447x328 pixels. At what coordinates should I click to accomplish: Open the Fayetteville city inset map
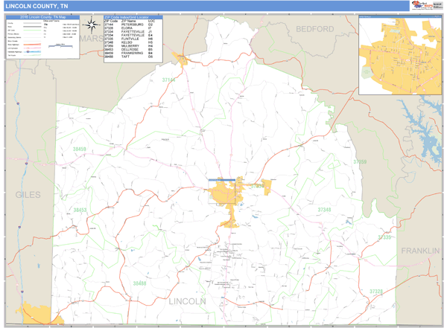coord(400,55)
